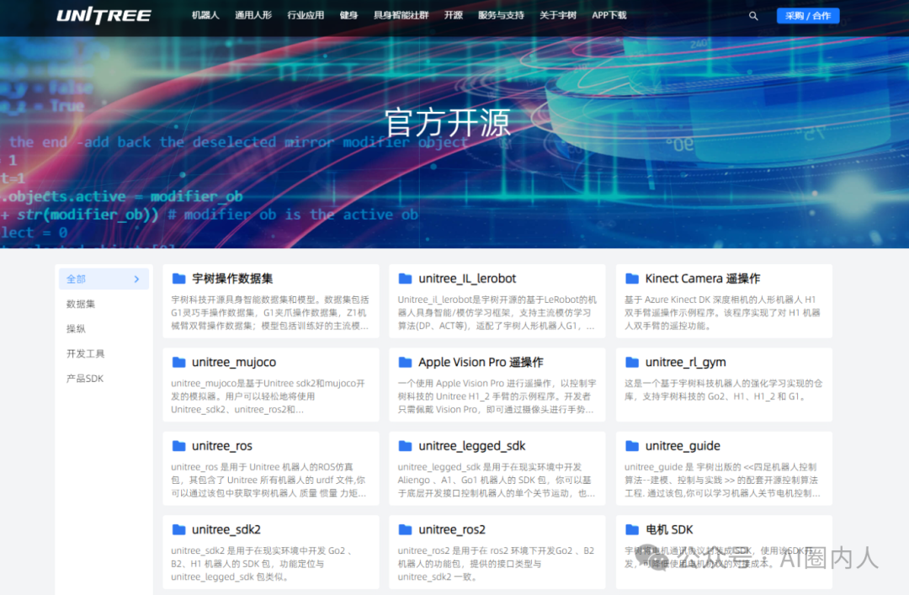The width and height of the screenshot is (909, 595).
Task: Open the search magnifier icon
Action: click(753, 16)
